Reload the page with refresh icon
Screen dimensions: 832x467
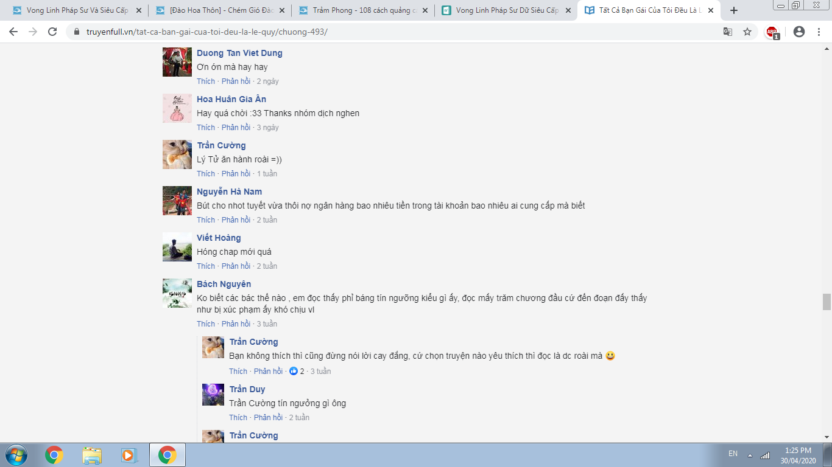[x=53, y=32]
